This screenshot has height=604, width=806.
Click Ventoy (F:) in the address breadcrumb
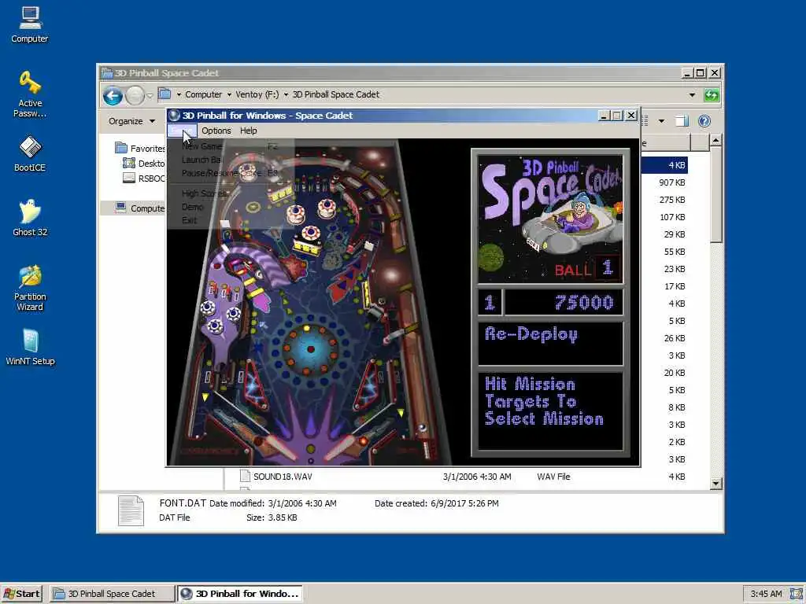pyautogui.click(x=257, y=94)
